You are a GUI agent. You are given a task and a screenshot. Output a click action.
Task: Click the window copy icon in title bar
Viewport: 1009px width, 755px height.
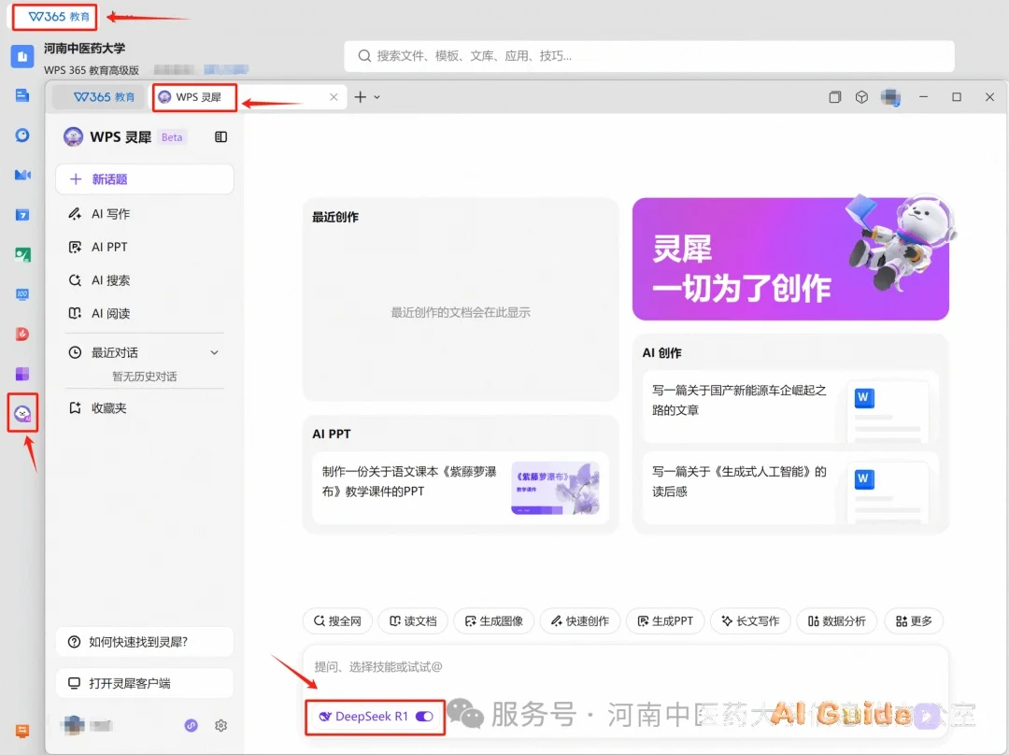click(x=834, y=97)
